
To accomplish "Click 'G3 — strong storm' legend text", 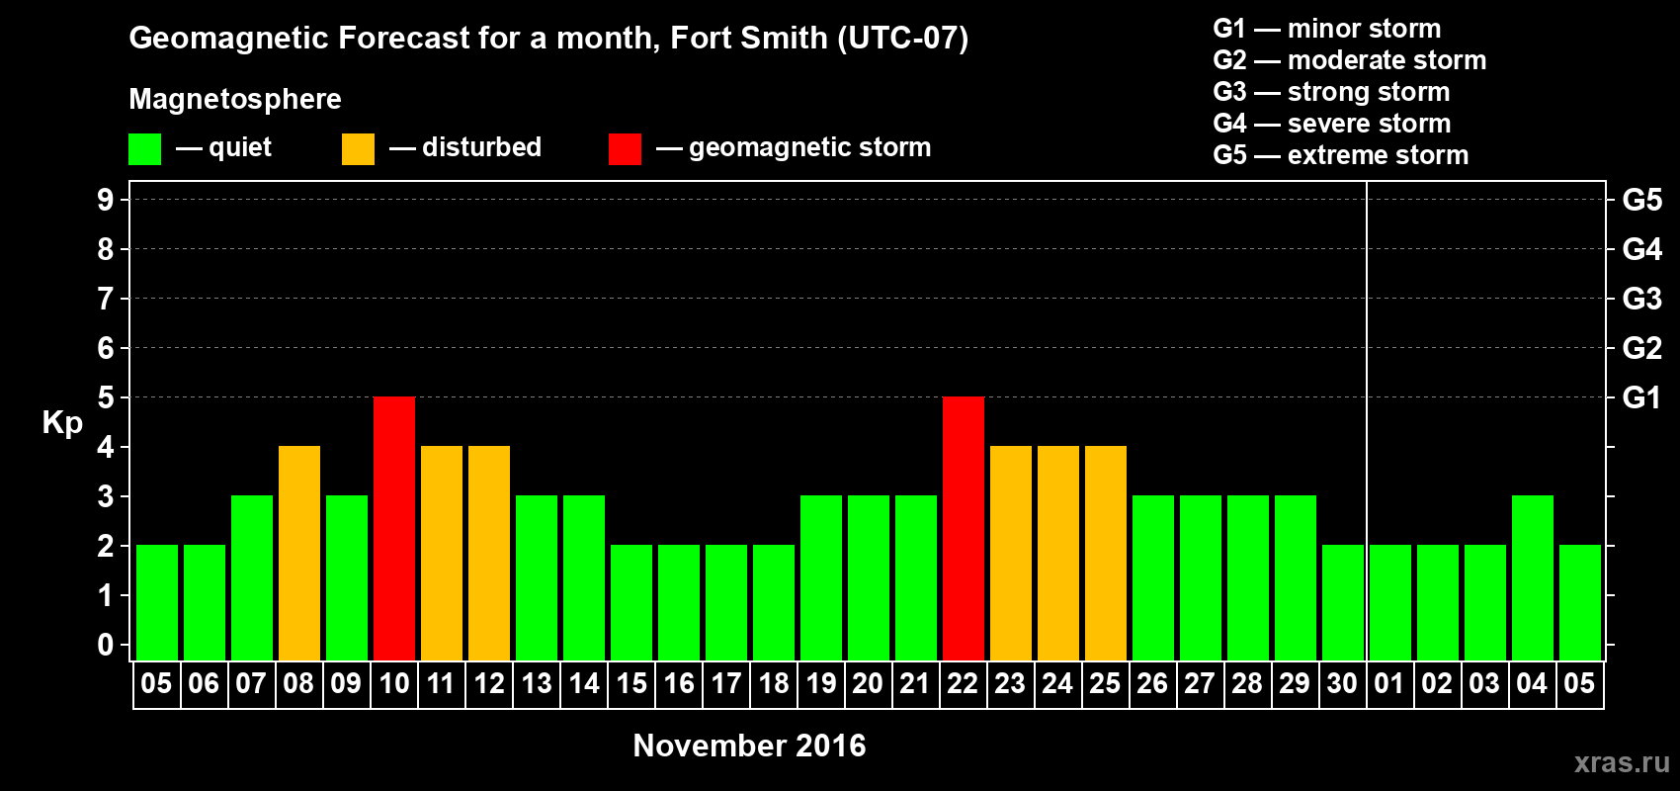I will point(1331,92).
